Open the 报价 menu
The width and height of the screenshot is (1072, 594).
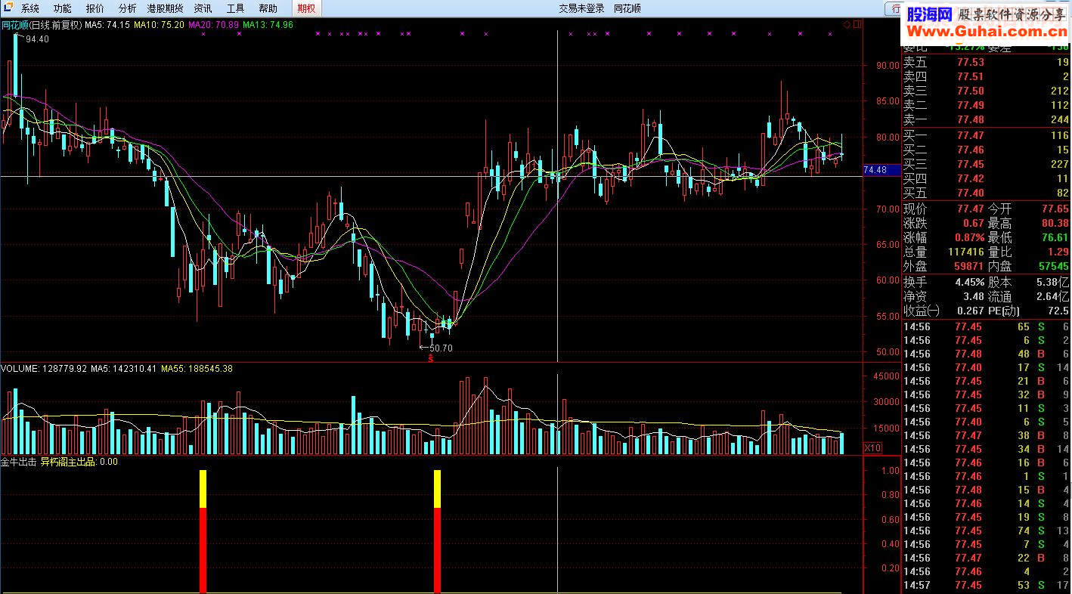(x=95, y=8)
